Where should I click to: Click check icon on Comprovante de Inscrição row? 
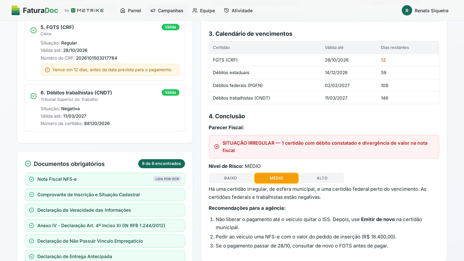tap(32, 195)
